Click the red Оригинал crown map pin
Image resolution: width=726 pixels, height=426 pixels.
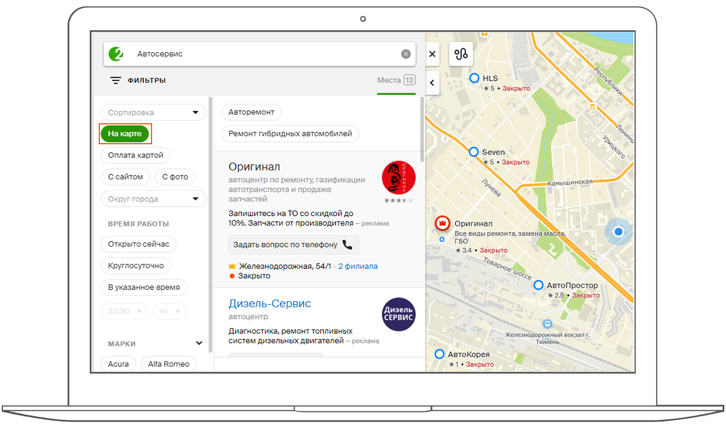coord(443,224)
